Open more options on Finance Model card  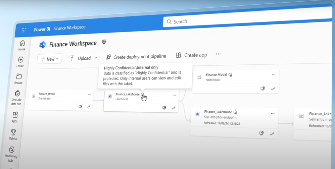[x=274, y=75]
